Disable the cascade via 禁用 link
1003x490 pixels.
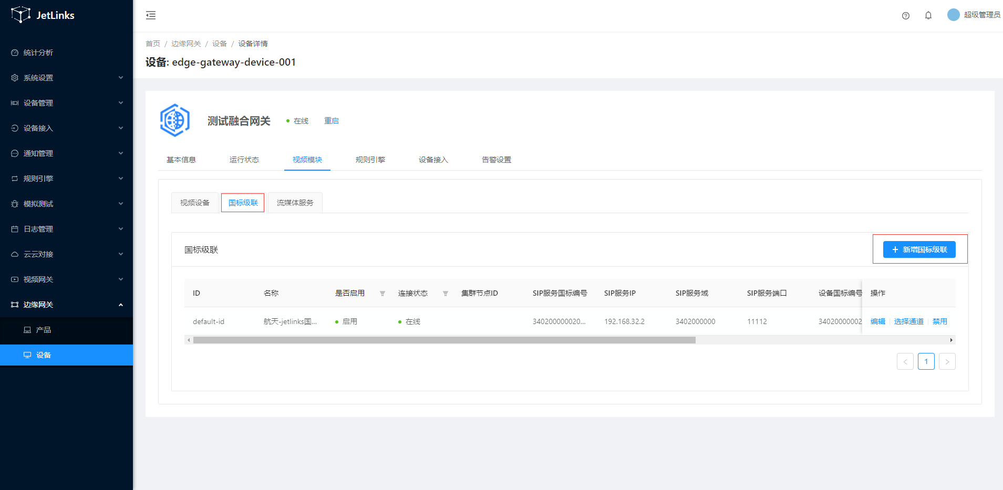(939, 321)
